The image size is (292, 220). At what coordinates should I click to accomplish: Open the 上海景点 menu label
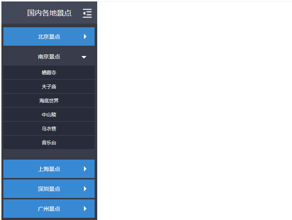pyautogui.click(x=49, y=169)
